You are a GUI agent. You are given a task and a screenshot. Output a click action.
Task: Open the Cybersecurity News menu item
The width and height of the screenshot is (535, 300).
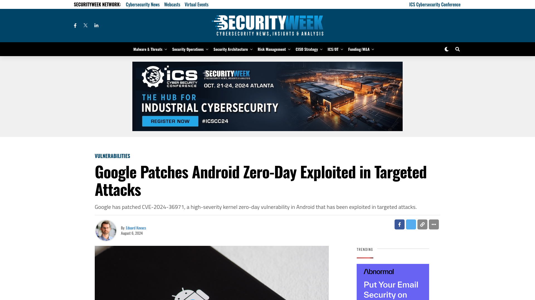coord(143,4)
